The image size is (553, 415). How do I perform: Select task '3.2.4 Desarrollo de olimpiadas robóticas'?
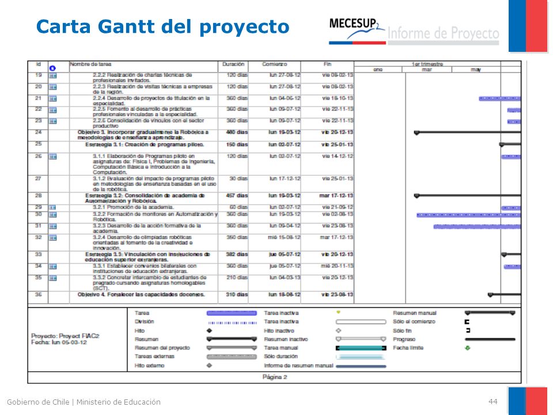(142, 243)
